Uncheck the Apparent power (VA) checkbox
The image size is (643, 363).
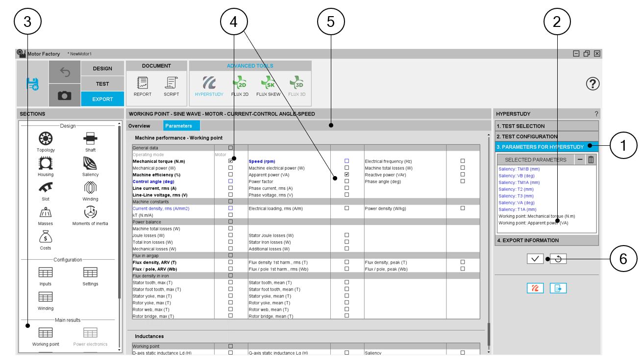(347, 175)
